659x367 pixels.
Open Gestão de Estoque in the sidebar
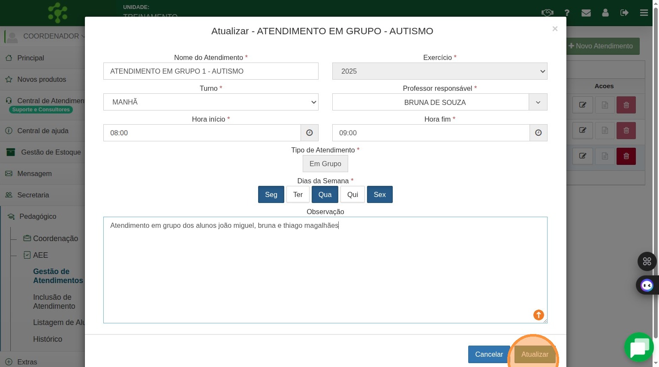coord(43,152)
